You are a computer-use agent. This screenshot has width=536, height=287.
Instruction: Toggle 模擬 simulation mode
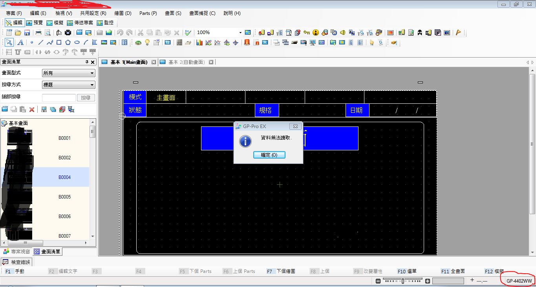coord(55,23)
